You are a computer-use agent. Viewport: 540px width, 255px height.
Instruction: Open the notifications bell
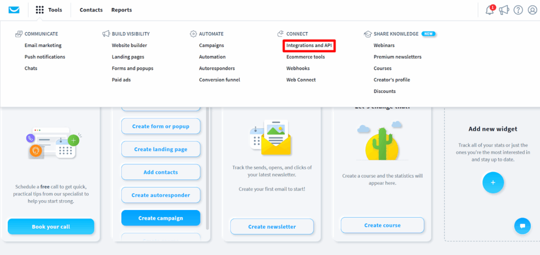click(490, 10)
